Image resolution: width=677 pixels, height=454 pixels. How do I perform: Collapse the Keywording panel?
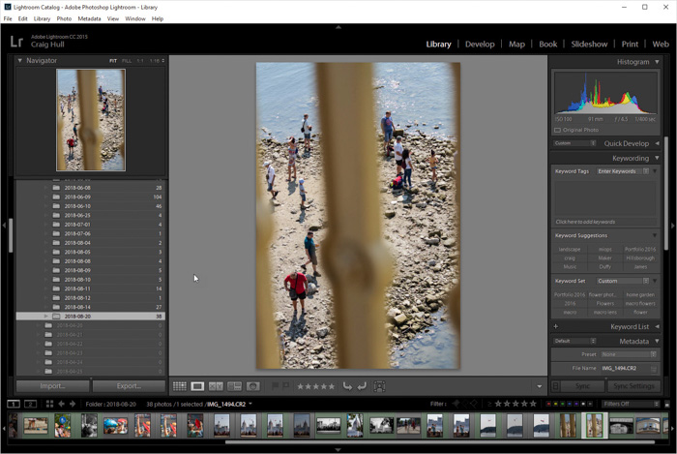click(657, 158)
